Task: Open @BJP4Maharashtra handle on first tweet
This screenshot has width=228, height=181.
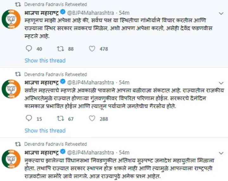Action: click(91, 13)
